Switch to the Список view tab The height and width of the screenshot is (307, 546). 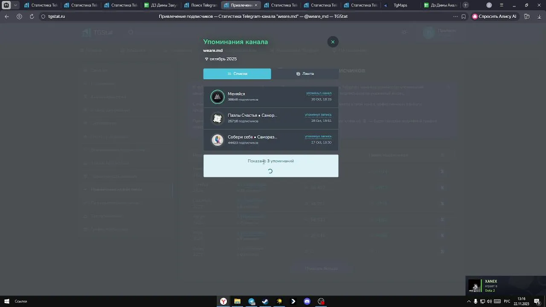tap(237, 74)
